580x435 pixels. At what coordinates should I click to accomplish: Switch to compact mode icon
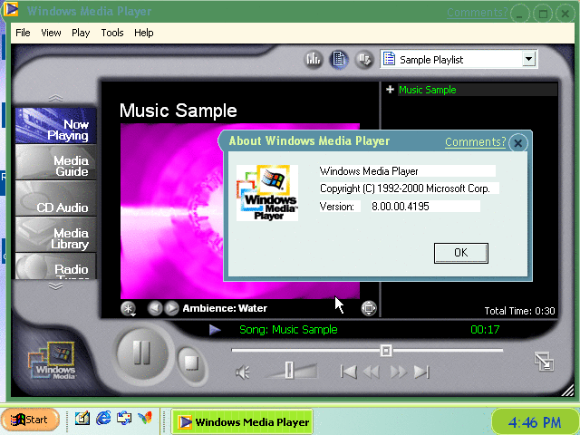tap(544, 362)
